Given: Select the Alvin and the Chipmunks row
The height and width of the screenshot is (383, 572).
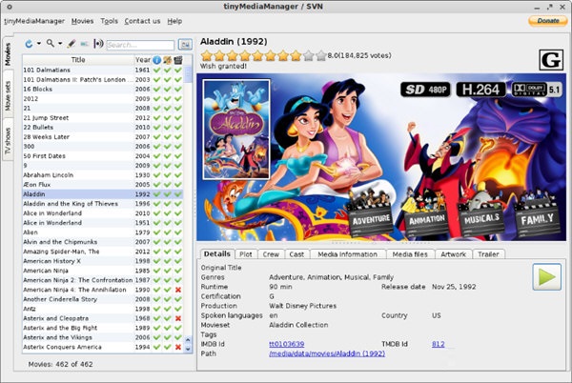Looking at the screenshot, I should (103, 242).
